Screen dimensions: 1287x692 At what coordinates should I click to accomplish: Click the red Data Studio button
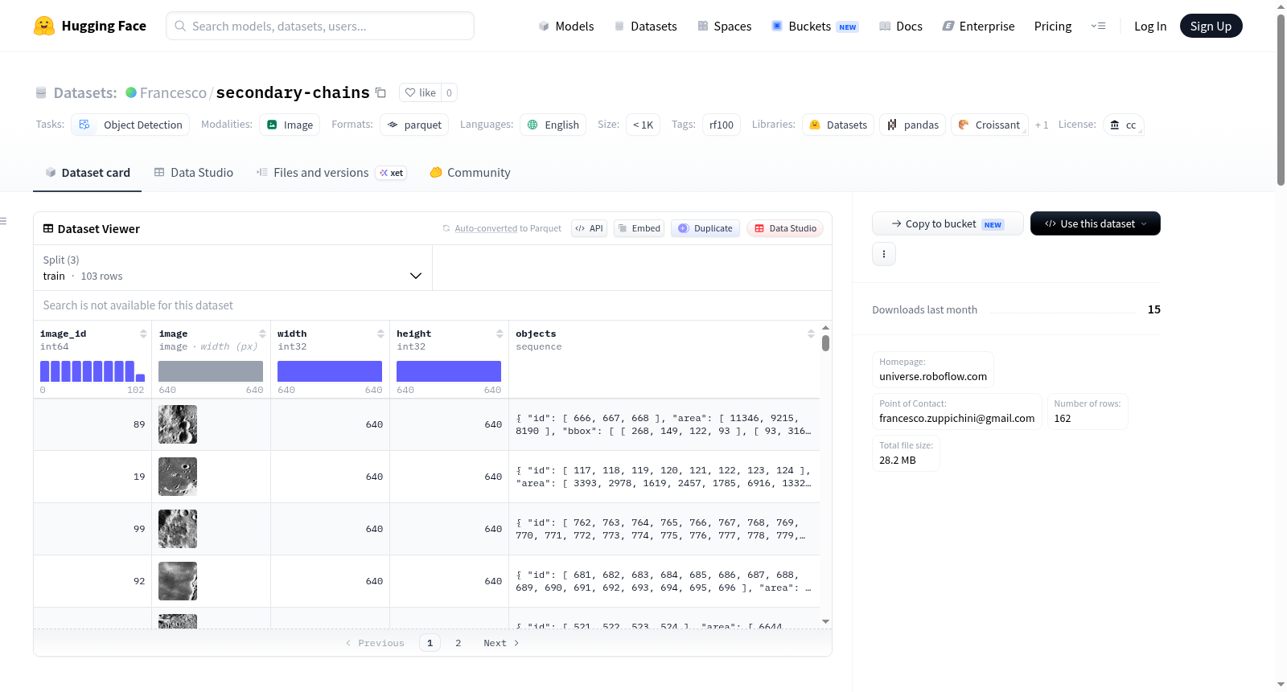(x=785, y=228)
